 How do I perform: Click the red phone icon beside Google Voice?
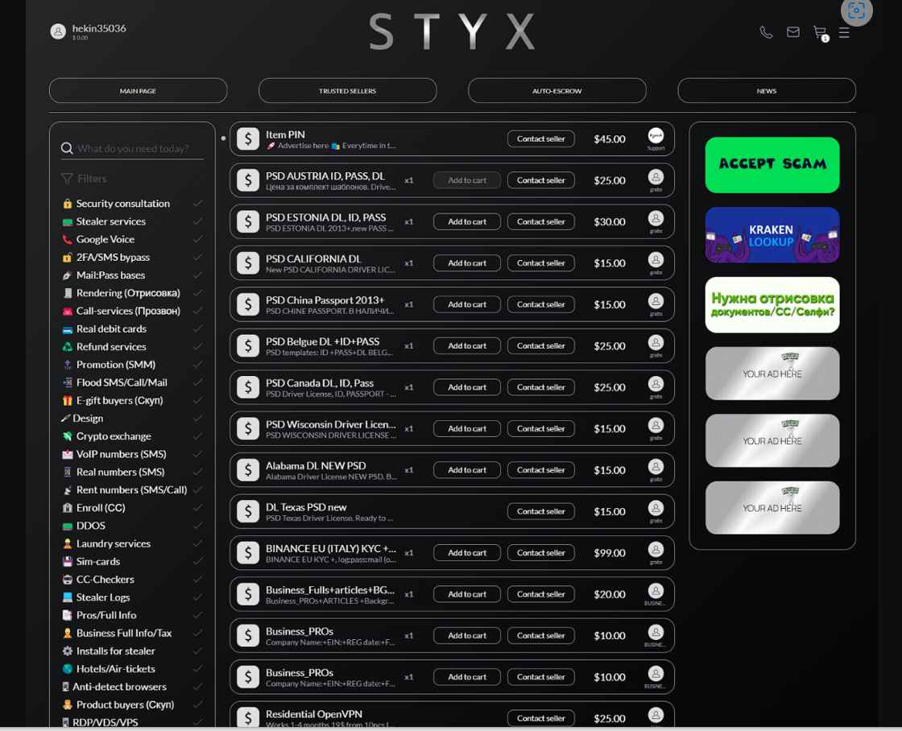tap(68, 239)
